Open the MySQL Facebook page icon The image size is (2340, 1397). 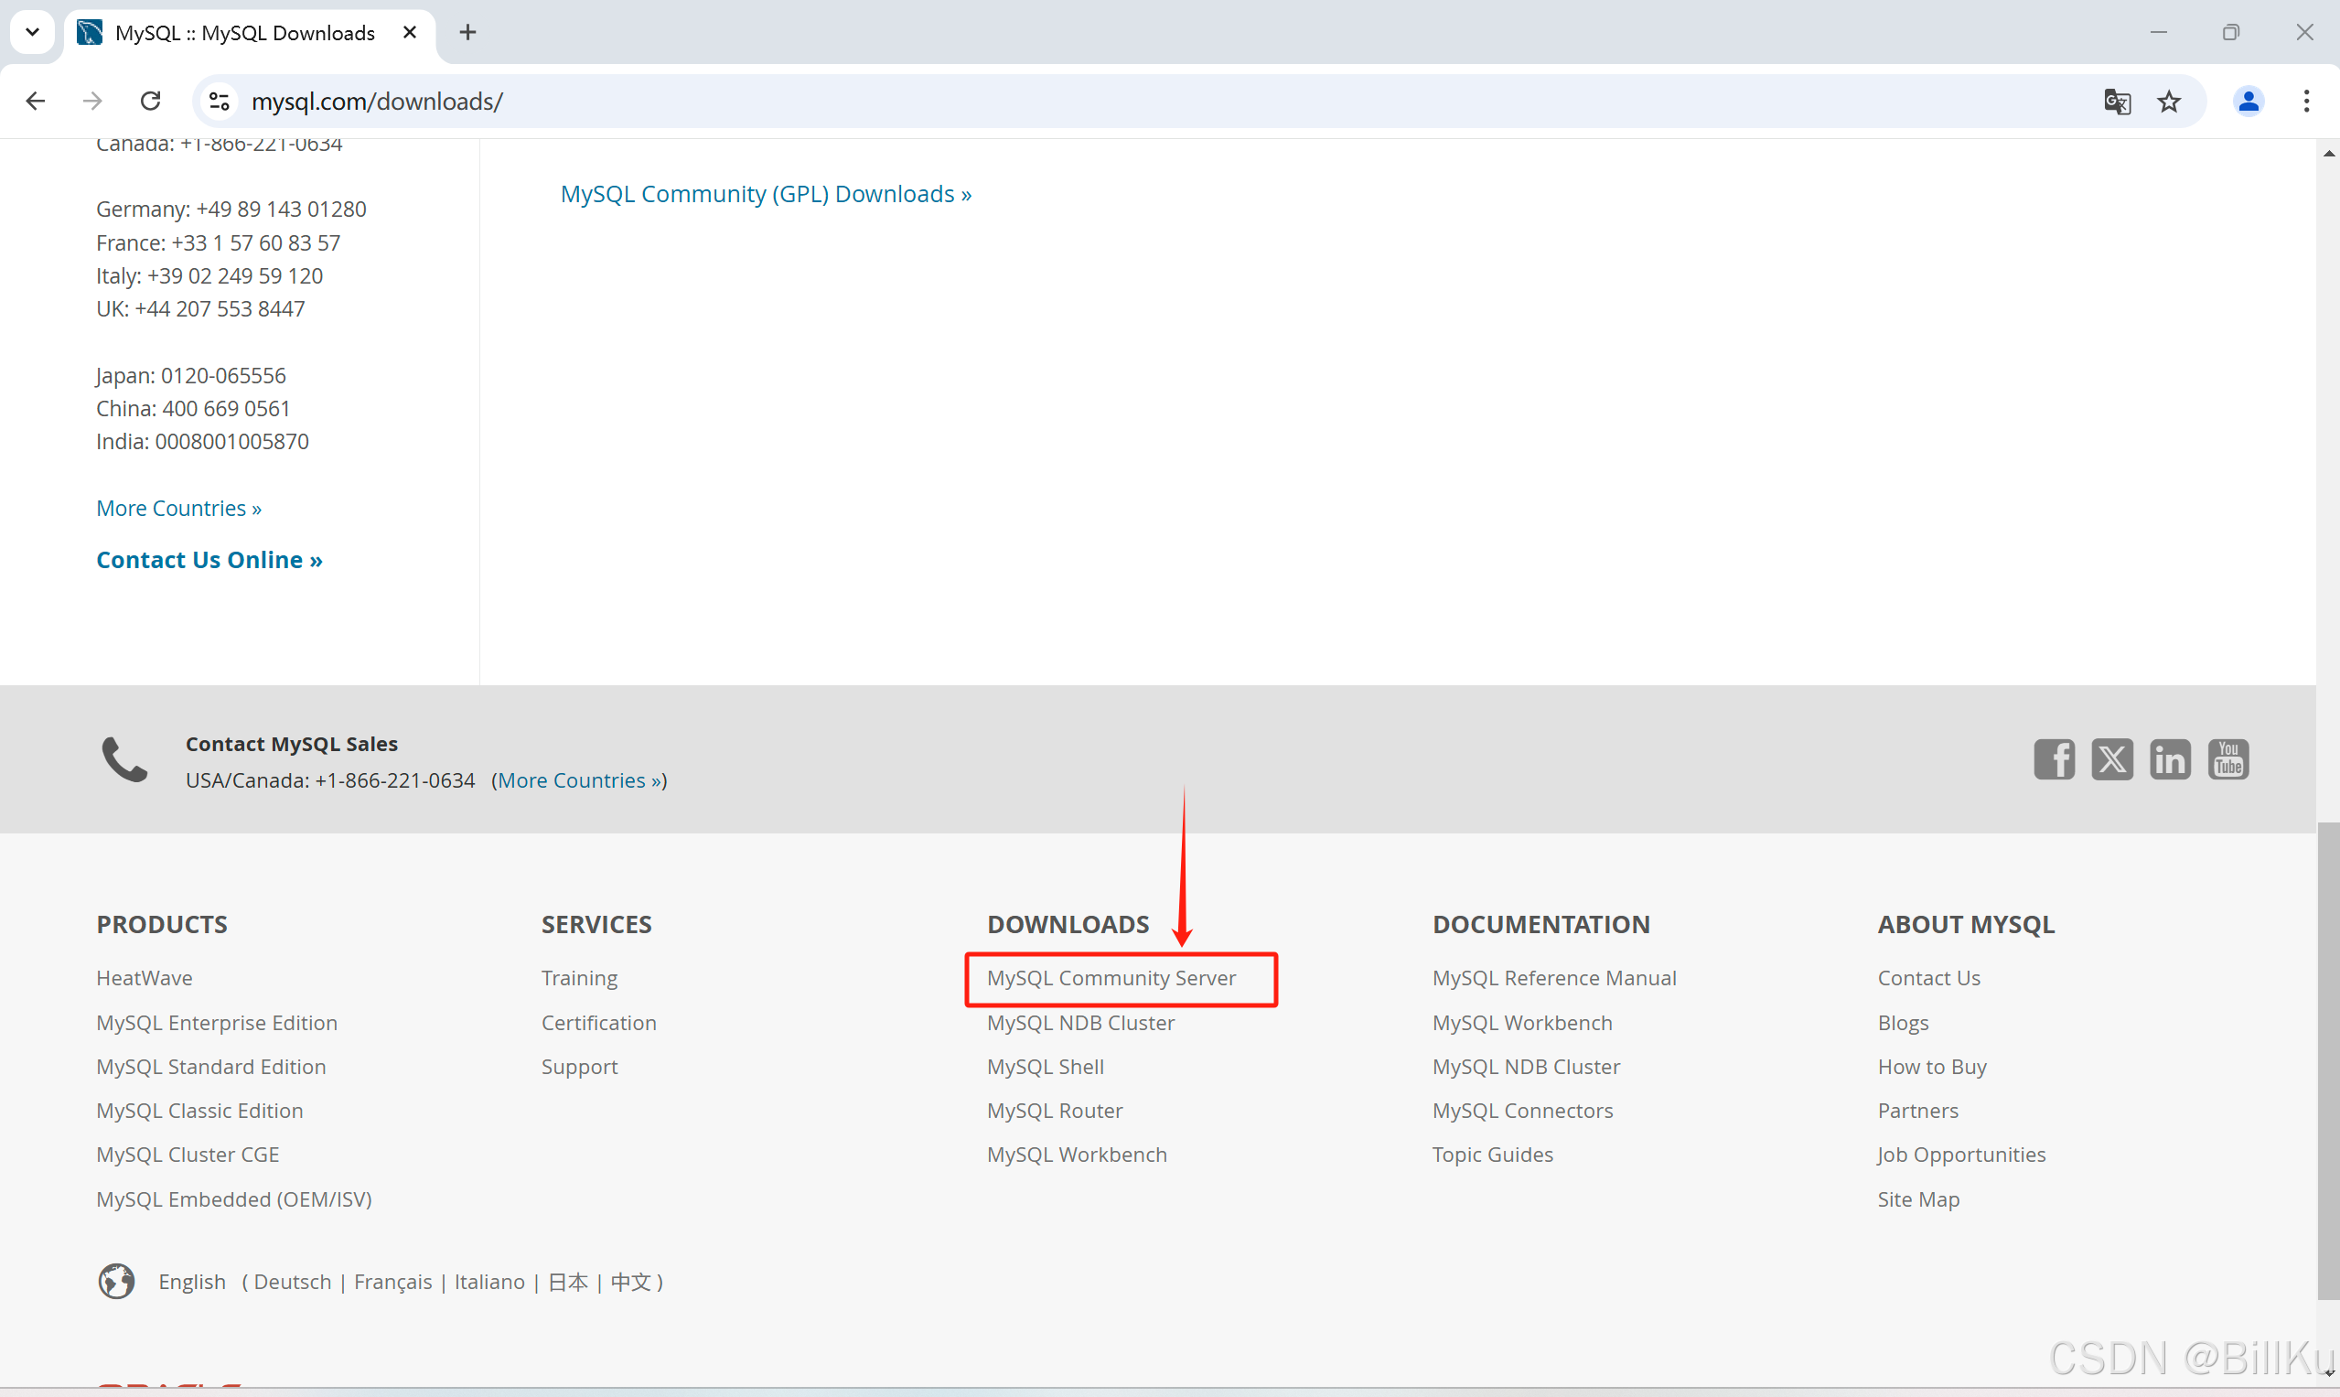tap(2054, 759)
